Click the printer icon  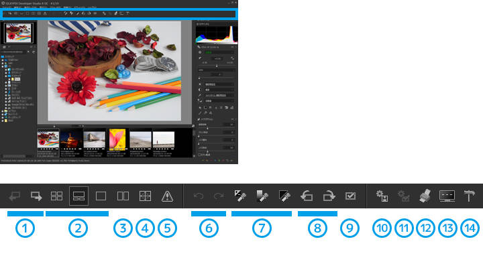click(426, 196)
